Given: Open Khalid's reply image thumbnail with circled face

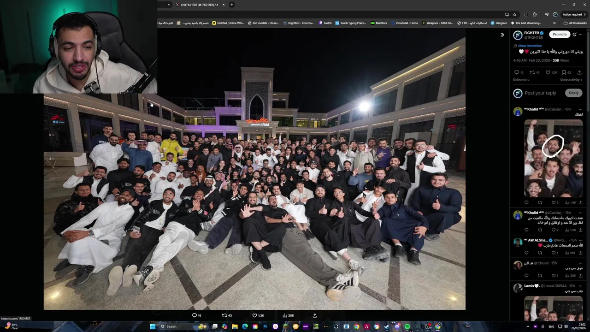Looking at the screenshot, I should (x=553, y=159).
